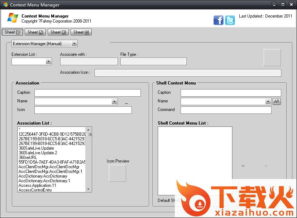Expand the Association Name dropdown
297x218 pixels.
114,102
